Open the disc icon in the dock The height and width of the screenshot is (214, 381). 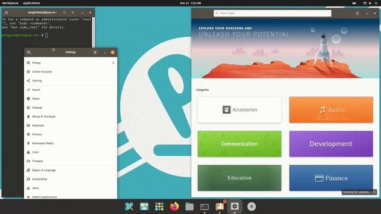tap(251, 206)
